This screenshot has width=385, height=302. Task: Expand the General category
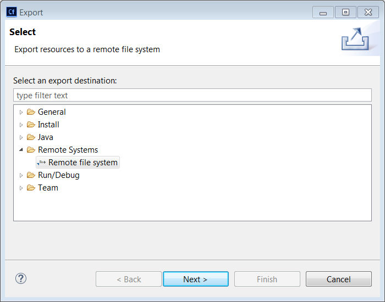tap(21, 112)
